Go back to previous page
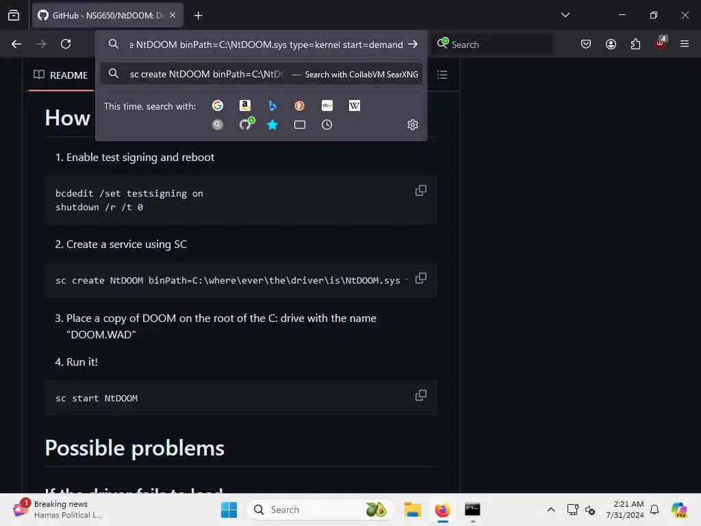701x526 pixels. (x=16, y=44)
